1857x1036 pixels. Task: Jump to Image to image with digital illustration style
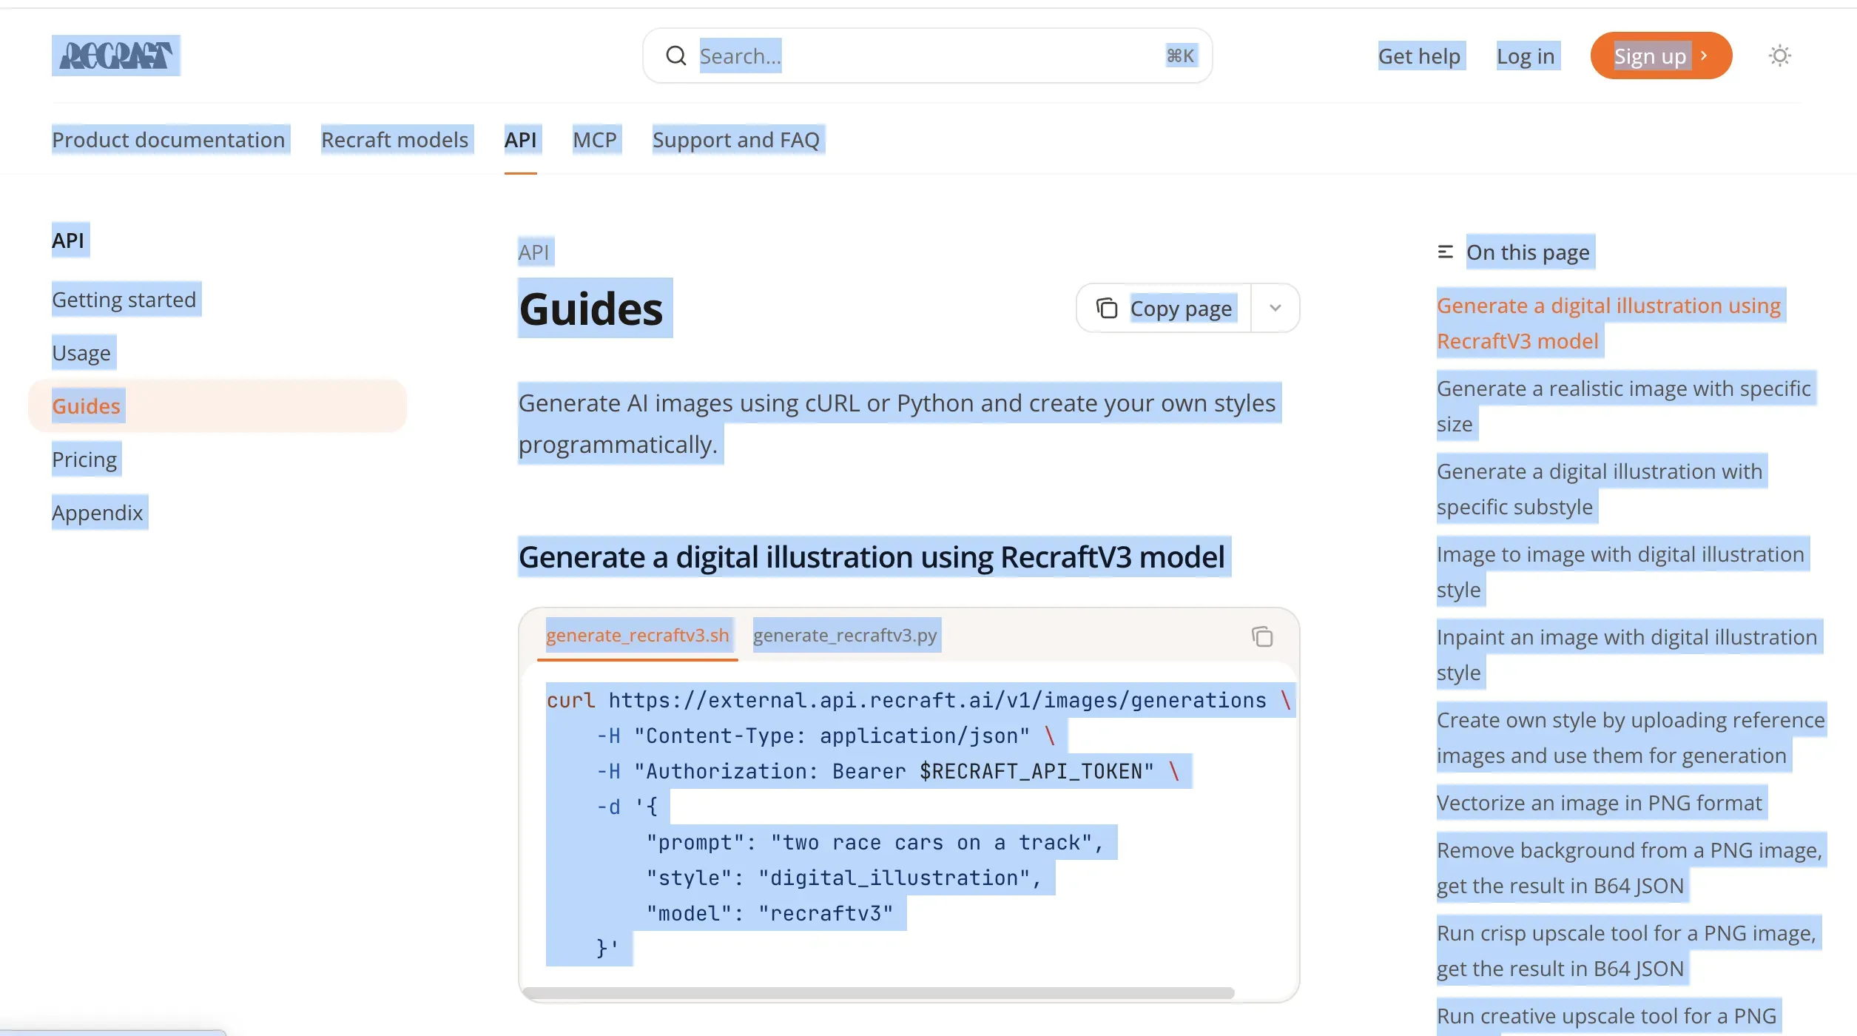tap(1620, 572)
